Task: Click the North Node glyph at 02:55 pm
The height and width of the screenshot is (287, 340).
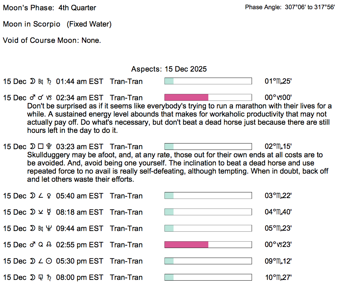Action: click(49, 245)
